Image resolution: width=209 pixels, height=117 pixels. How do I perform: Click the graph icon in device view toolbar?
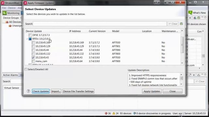click(195, 18)
